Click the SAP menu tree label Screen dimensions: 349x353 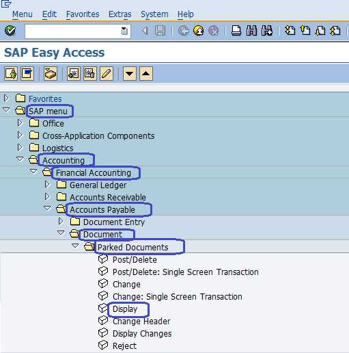(x=48, y=112)
